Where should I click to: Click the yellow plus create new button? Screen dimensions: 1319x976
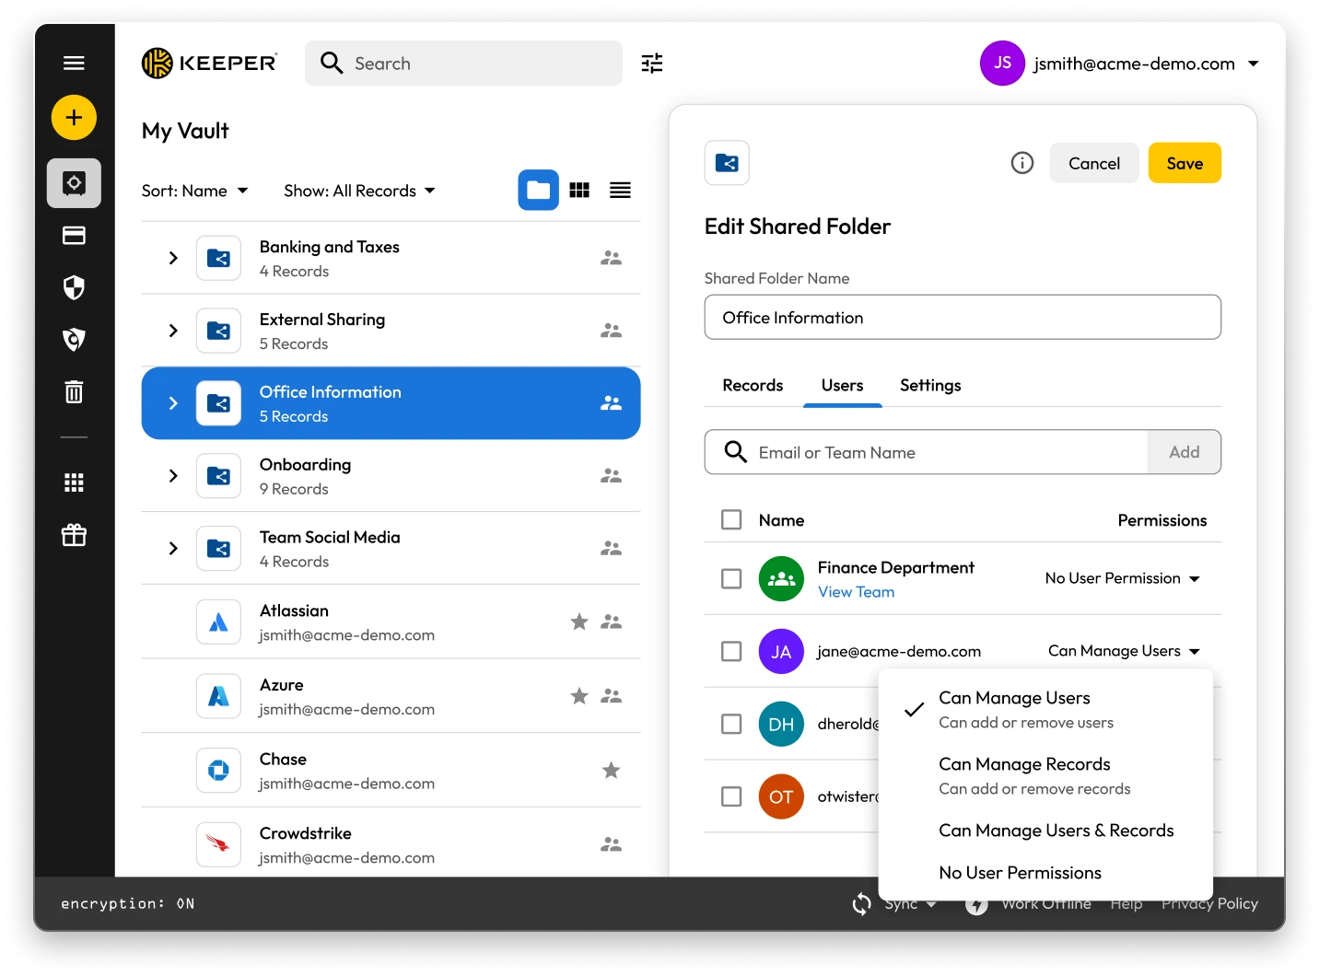coord(74,118)
